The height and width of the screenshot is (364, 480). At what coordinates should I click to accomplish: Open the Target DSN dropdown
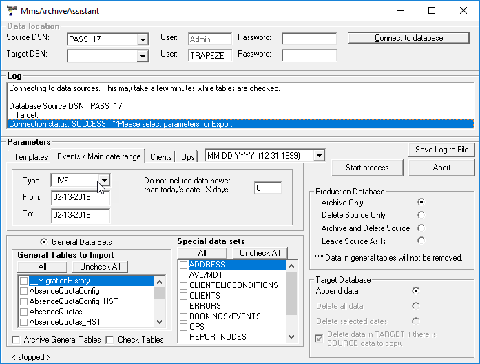(143, 56)
